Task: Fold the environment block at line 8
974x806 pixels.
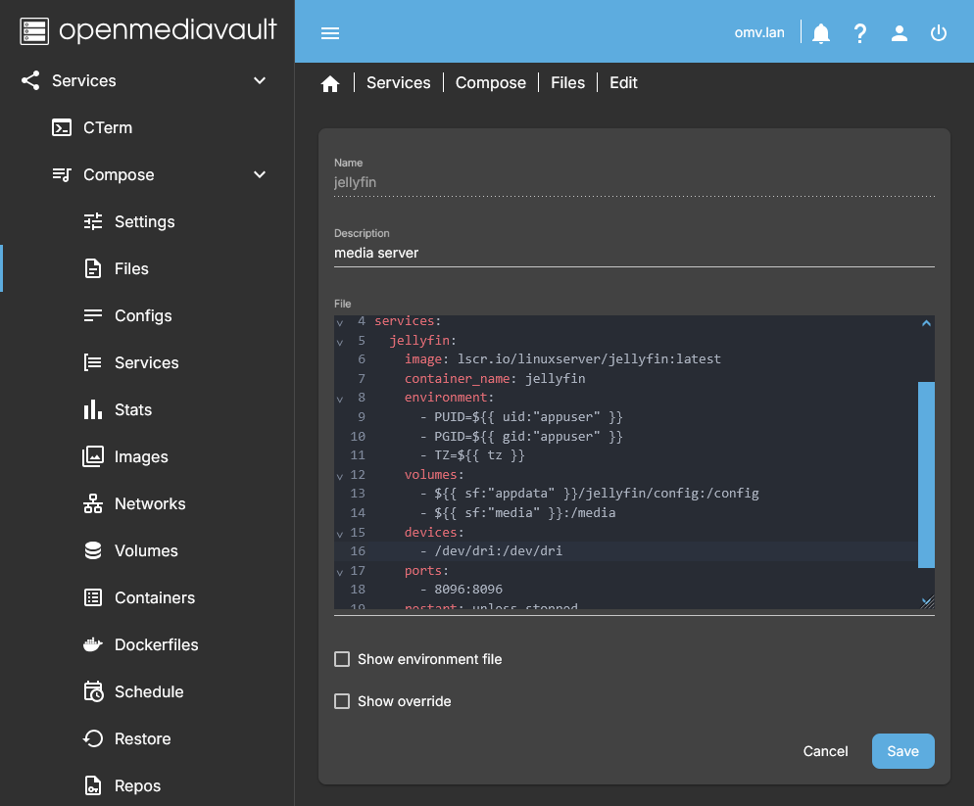Action: (340, 399)
